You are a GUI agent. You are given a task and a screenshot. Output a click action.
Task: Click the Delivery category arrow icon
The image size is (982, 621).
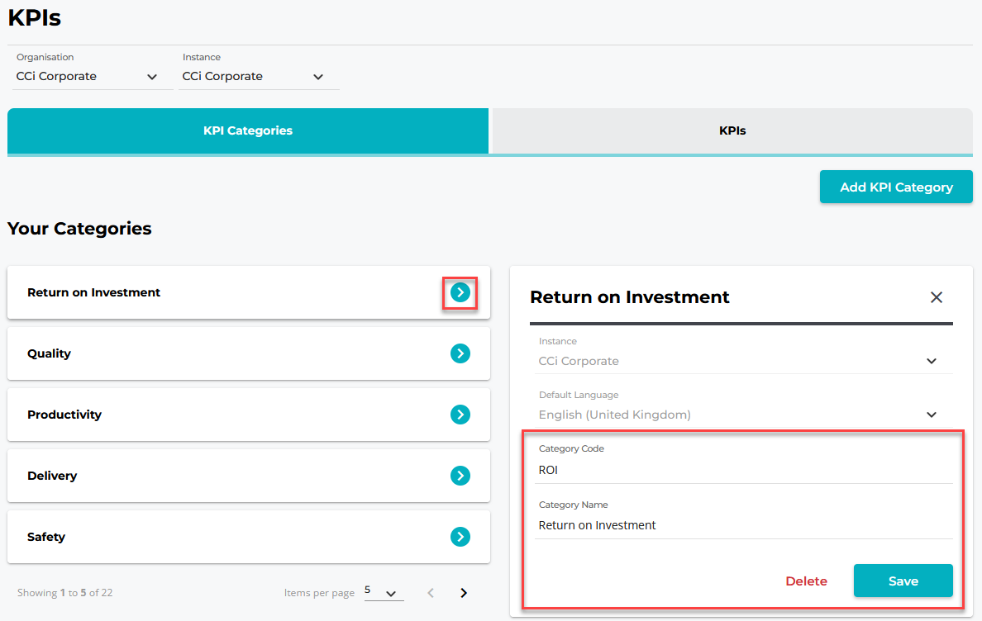pos(460,476)
